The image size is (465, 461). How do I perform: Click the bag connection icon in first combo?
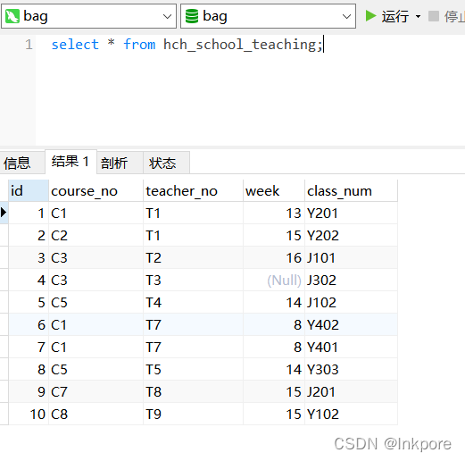pyautogui.click(x=12, y=16)
